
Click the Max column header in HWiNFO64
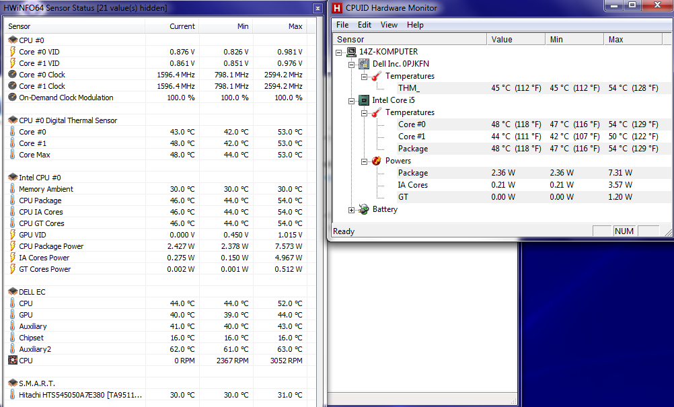point(279,26)
